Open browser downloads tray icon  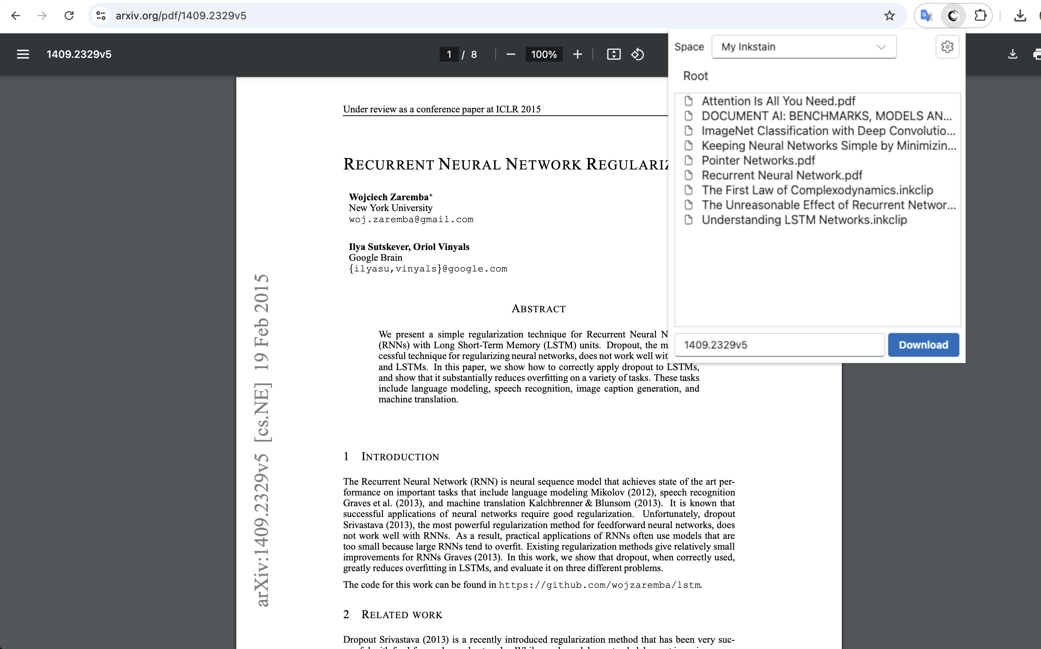tap(1020, 16)
